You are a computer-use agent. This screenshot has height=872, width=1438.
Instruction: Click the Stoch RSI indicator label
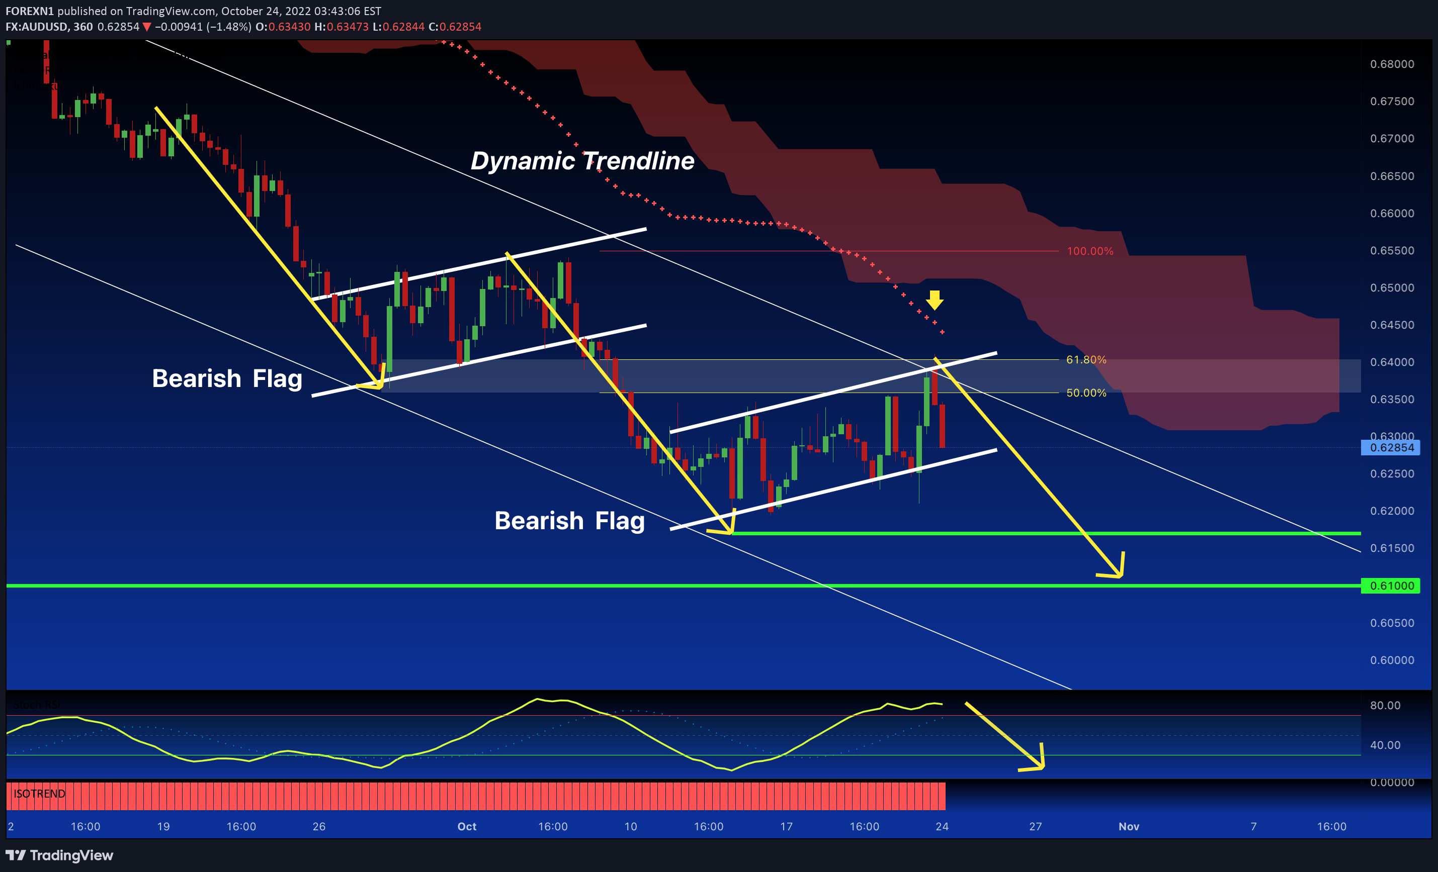36,705
